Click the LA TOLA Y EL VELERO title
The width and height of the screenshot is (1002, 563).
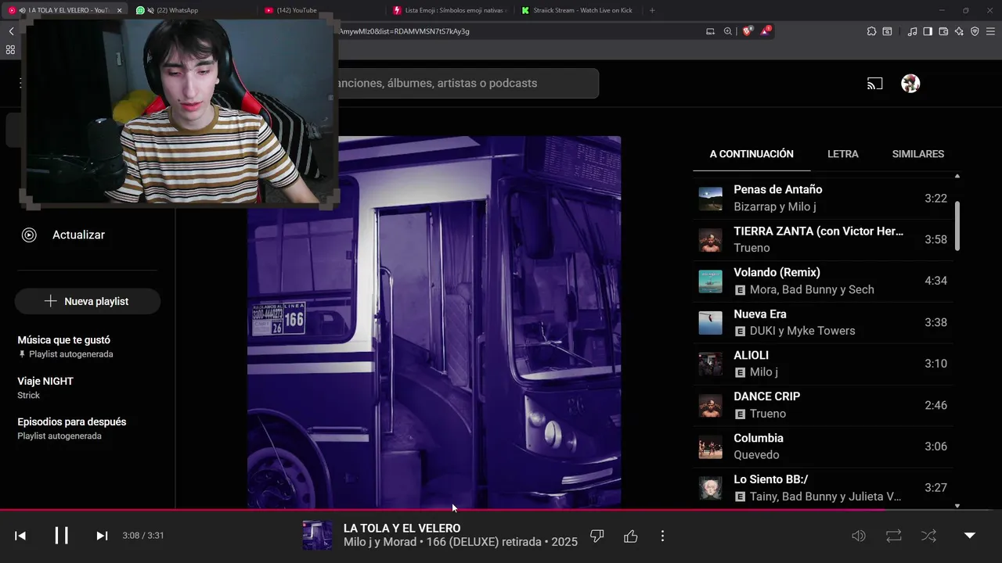pos(402,529)
